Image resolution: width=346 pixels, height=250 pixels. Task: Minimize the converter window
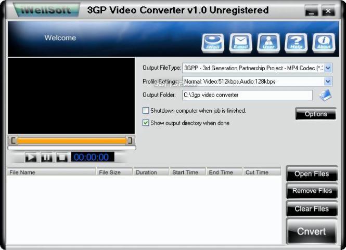311,10
